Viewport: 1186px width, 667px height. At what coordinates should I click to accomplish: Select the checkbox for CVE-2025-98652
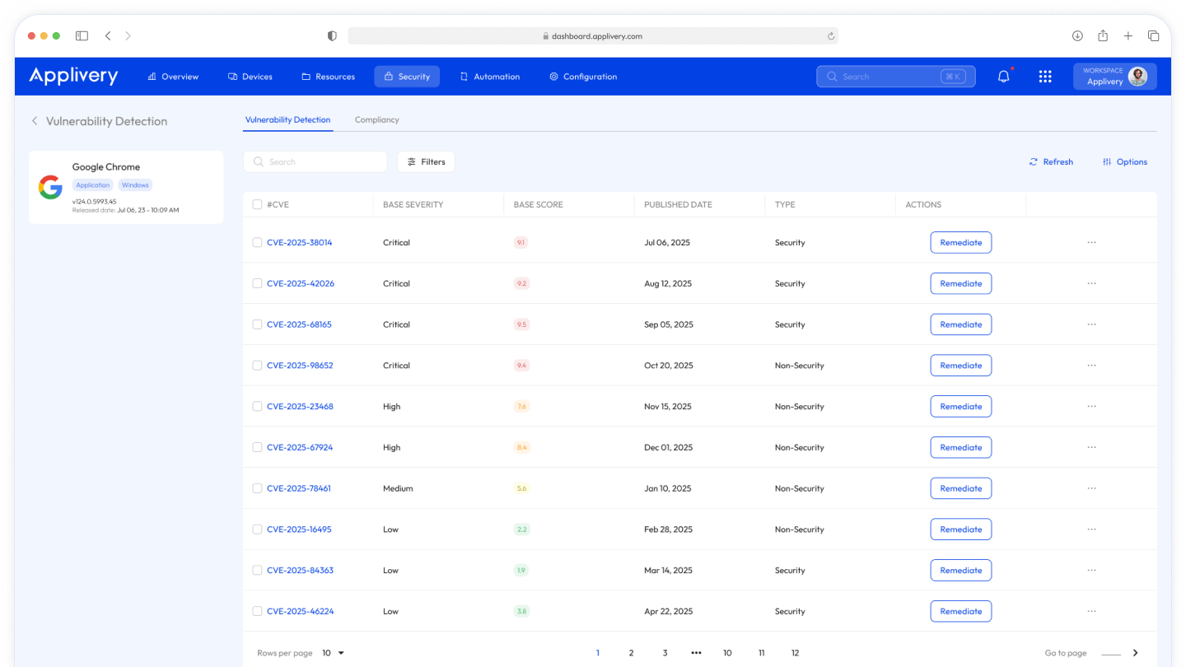coord(257,365)
